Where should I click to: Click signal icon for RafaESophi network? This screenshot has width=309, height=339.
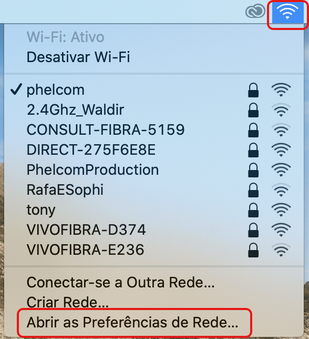pos(281,190)
